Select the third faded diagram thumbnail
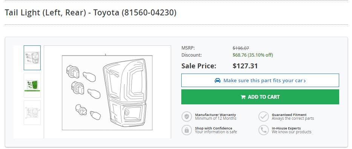The height and width of the screenshot is (149, 352). click(x=32, y=113)
